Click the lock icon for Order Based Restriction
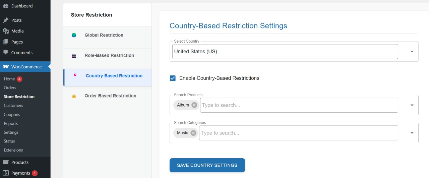 pyautogui.click(x=74, y=96)
